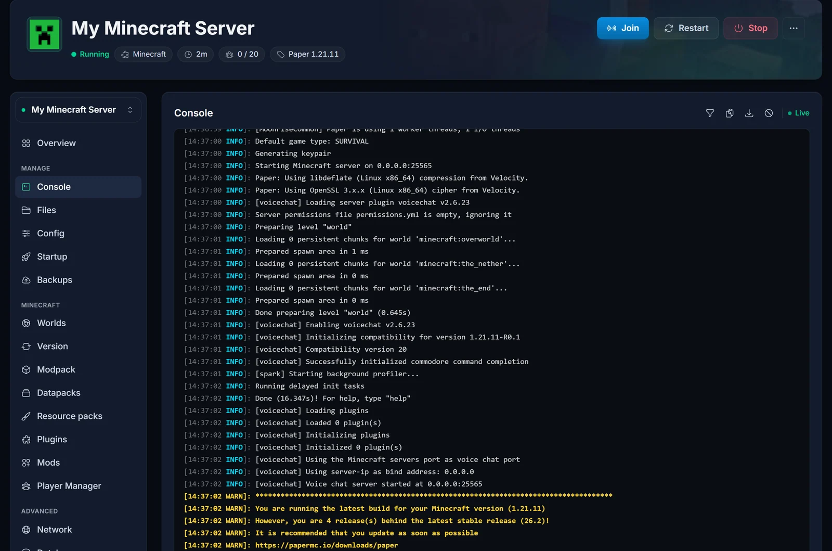The width and height of the screenshot is (832, 551).
Task: Click the "It is recommended that you update" warning
Action: [331, 533]
